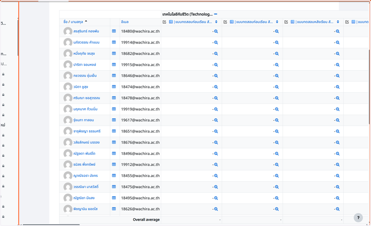
Task: Open user report grid icon for ศรินณา ชอสุวรรณ
Action: 114,98
